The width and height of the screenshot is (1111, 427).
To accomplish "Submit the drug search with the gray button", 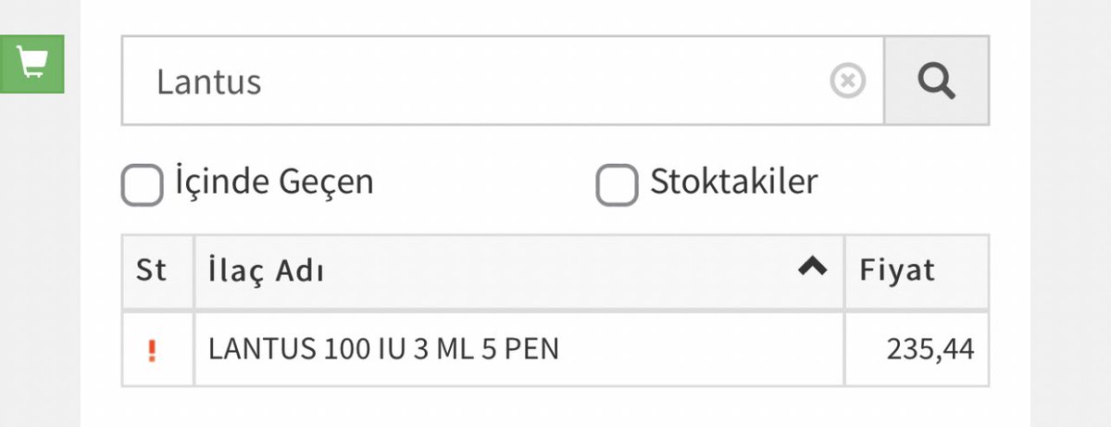I will point(936,82).
